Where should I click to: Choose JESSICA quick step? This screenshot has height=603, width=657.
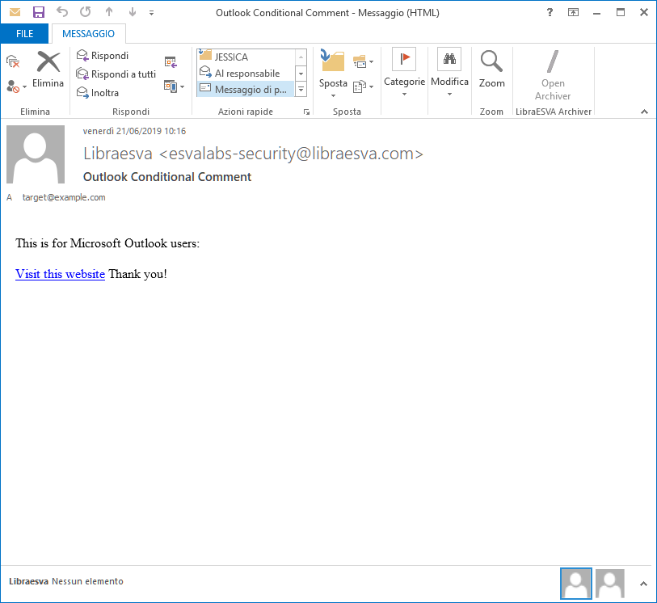point(246,57)
